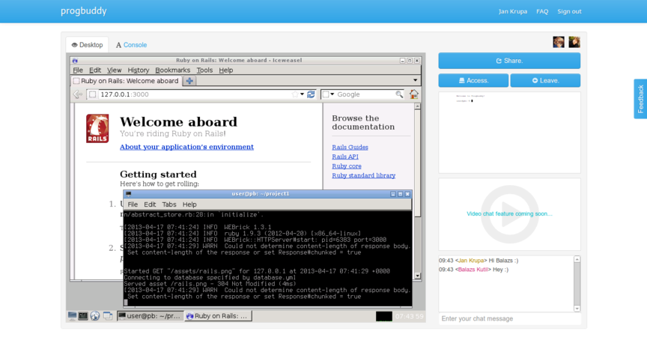Click the Share button
647x355 pixels.
coord(509,61)
